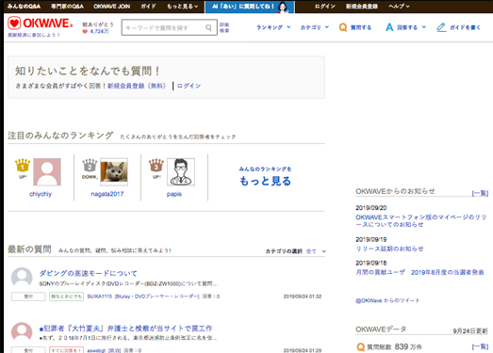This screenshot has height=353, width=493.
Task: Click the blue A answer icon
Action: [x=389, y=27]
